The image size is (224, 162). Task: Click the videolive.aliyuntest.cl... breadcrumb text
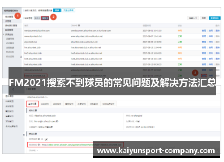pyautogui.click(x=38, y=97)
